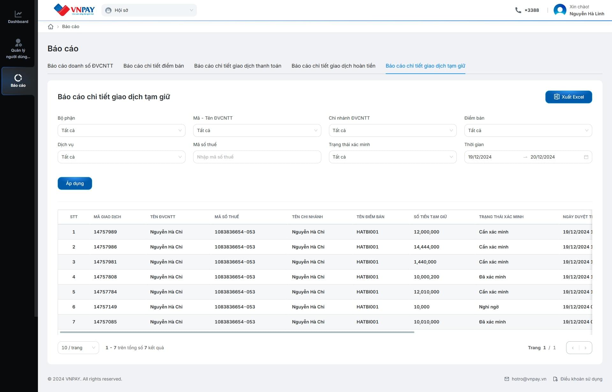This screenshot has height=392, width=612.
Task: Switch to Báo cáo doanh số ĐVCNTT tab
Action: pos(80,66)
